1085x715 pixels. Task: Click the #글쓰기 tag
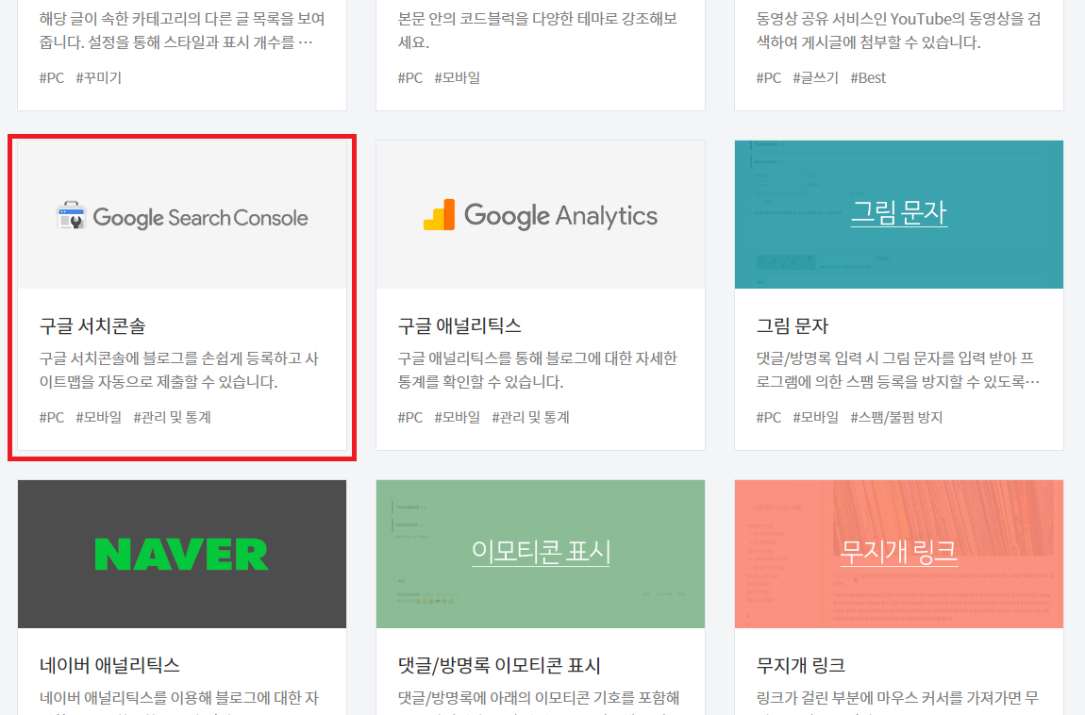(816, 77)
